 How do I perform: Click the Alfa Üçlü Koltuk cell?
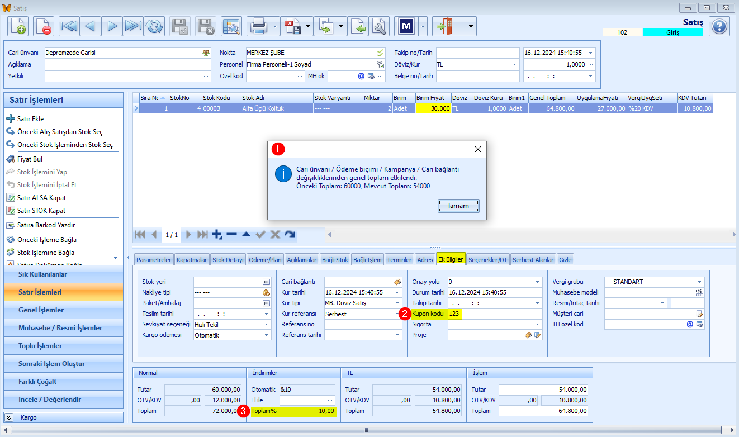277,108
